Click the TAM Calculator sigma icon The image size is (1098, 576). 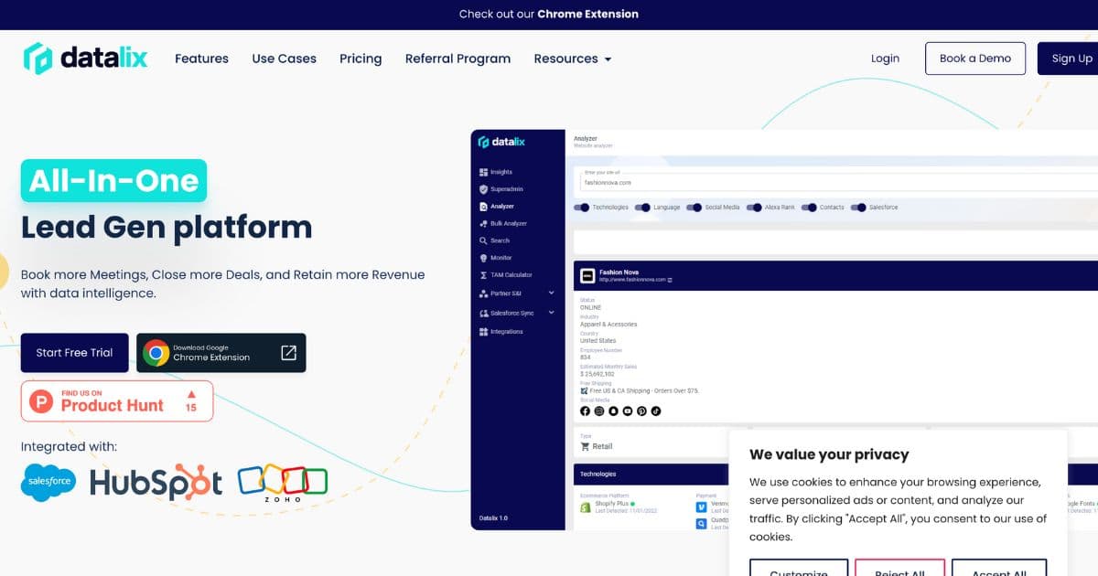484,275
